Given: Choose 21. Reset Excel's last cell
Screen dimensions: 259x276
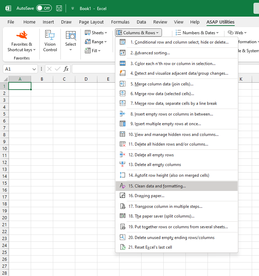Looking at the screenshot, I should click(176, 247).
